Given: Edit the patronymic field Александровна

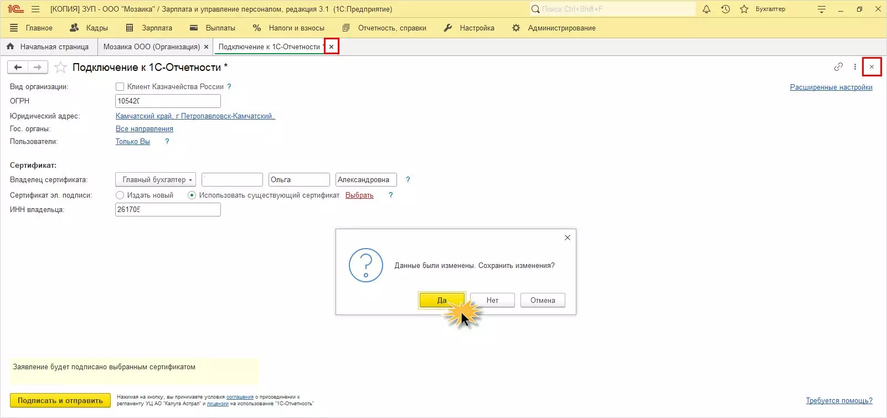Looking at the screenshot, I should click(x=366, y=180).
